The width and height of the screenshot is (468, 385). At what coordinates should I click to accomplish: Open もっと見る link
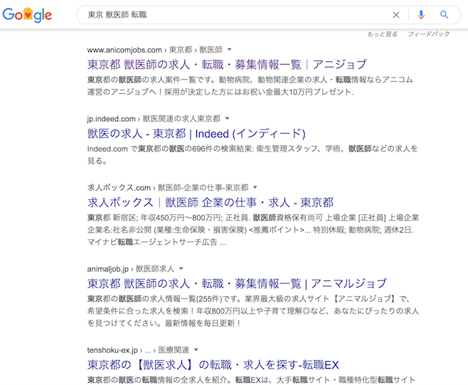click(x=383, y=34)
